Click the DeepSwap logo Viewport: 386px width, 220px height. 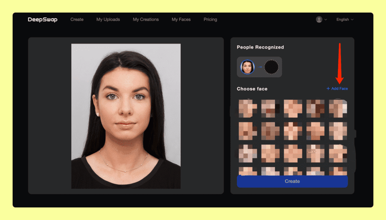point(43,20)
